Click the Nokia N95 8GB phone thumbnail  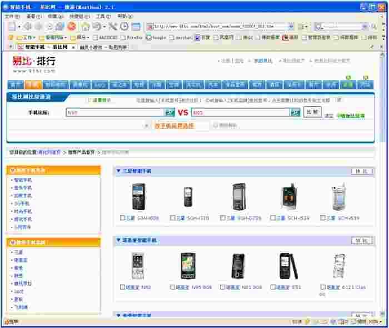(x=188, y=266)
